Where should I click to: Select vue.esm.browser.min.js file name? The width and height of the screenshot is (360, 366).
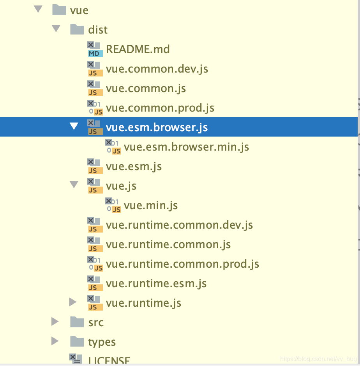point(186,147)
